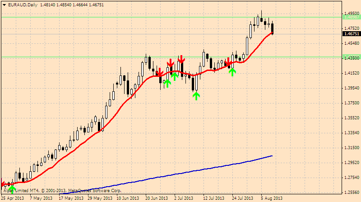
Task: Click the 5 Aug 2013 date label
Action: (272, 198)
